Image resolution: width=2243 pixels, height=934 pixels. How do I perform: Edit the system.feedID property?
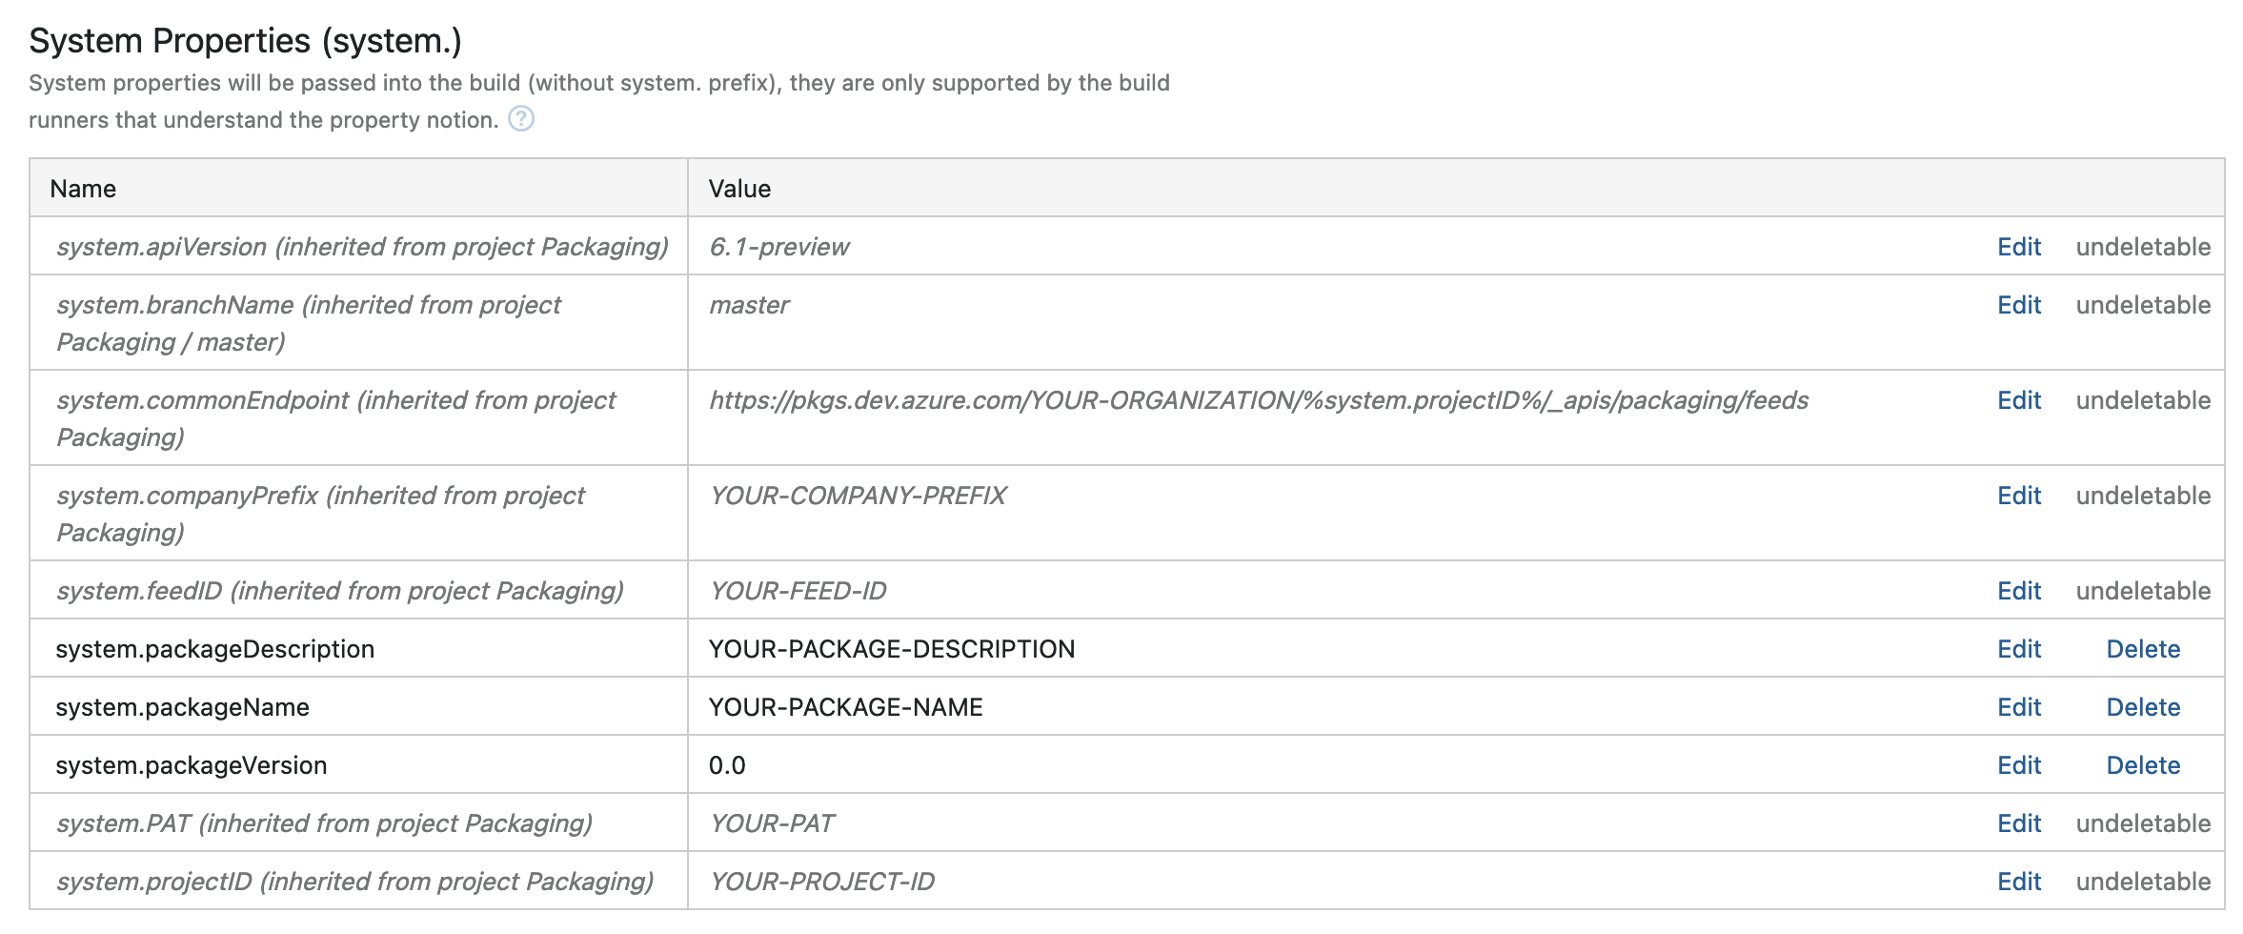click(x=2019, y=591)
